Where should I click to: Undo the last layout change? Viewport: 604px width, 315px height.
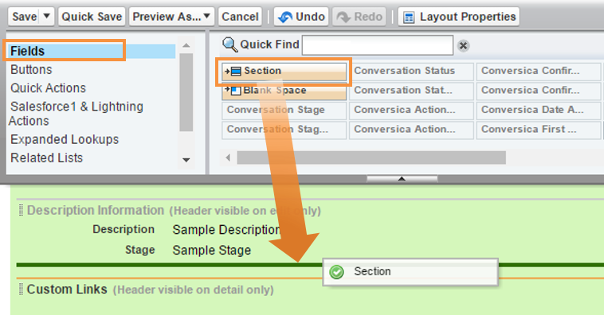pyautogui.click(x=301, y=17)
